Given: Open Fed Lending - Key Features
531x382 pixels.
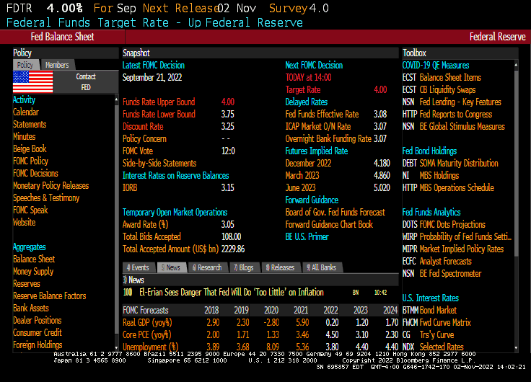Looking at the screenshot, I should pos(452,102).
